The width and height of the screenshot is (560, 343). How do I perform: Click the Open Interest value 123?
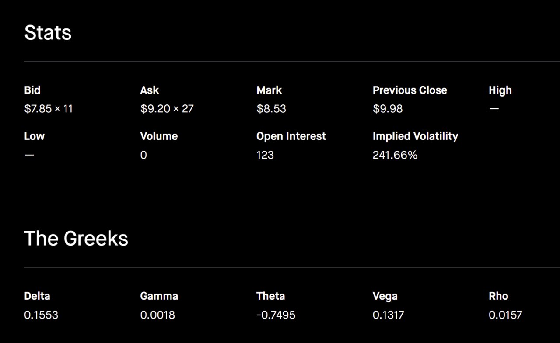pyautogui.click(x=265, y=155)
